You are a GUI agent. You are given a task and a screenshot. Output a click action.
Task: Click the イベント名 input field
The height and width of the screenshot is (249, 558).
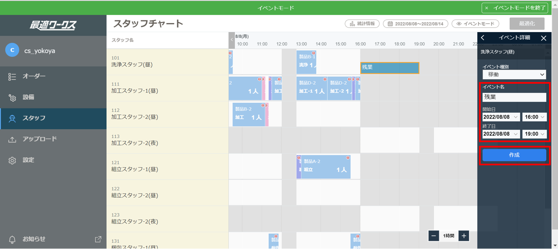pyautogui.click(x=514, y=97)
